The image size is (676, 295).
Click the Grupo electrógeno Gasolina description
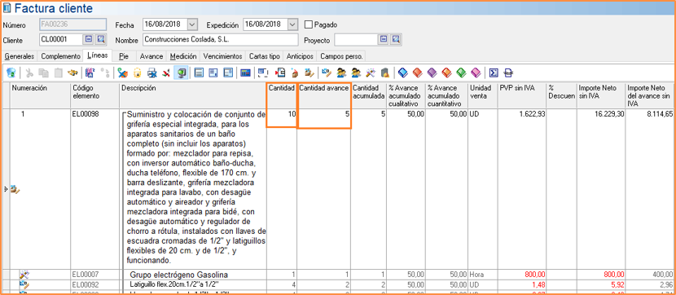[x=179, y=275]
